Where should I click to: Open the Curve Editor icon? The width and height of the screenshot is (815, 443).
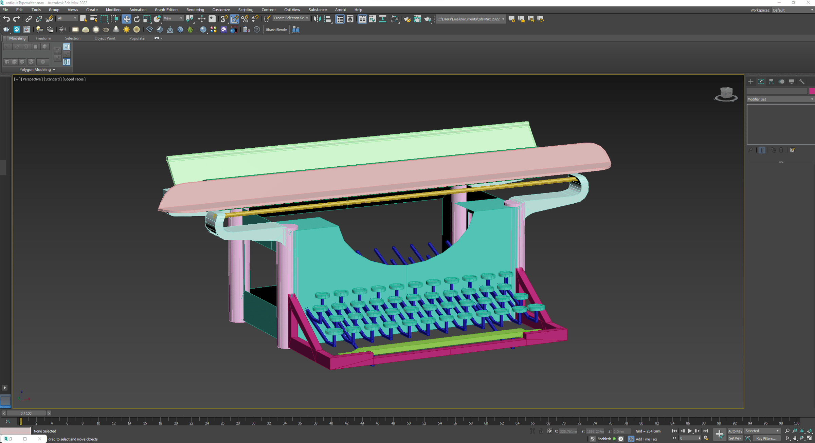click(x=373, y=19)
